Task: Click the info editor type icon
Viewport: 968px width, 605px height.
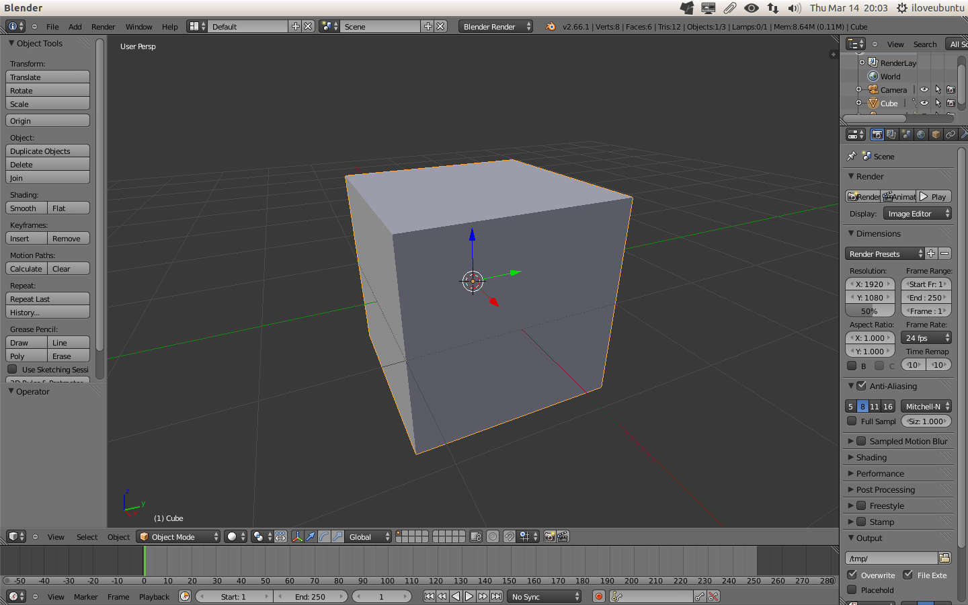Action: [x=15, y=26]
